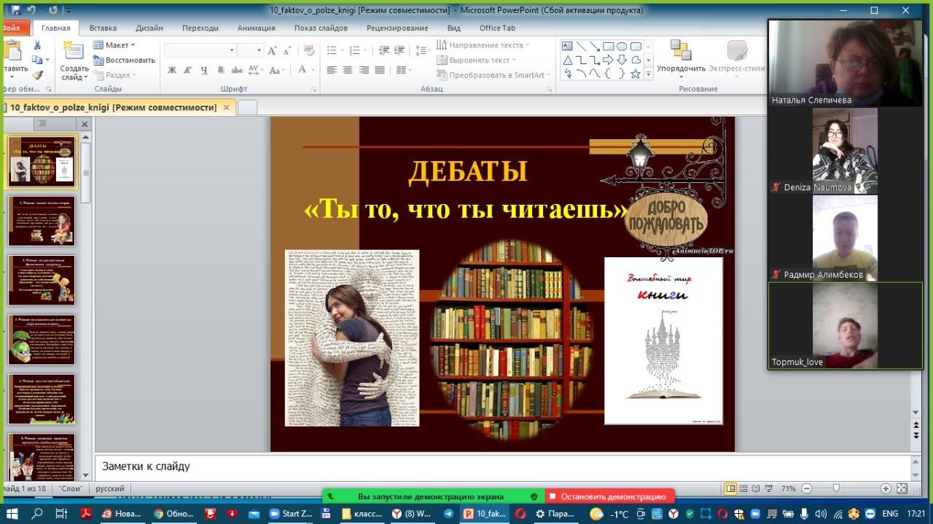Screen dimensions: 933x524
Task: Toggle italic К formatting
Action: (x=187, y=70)
